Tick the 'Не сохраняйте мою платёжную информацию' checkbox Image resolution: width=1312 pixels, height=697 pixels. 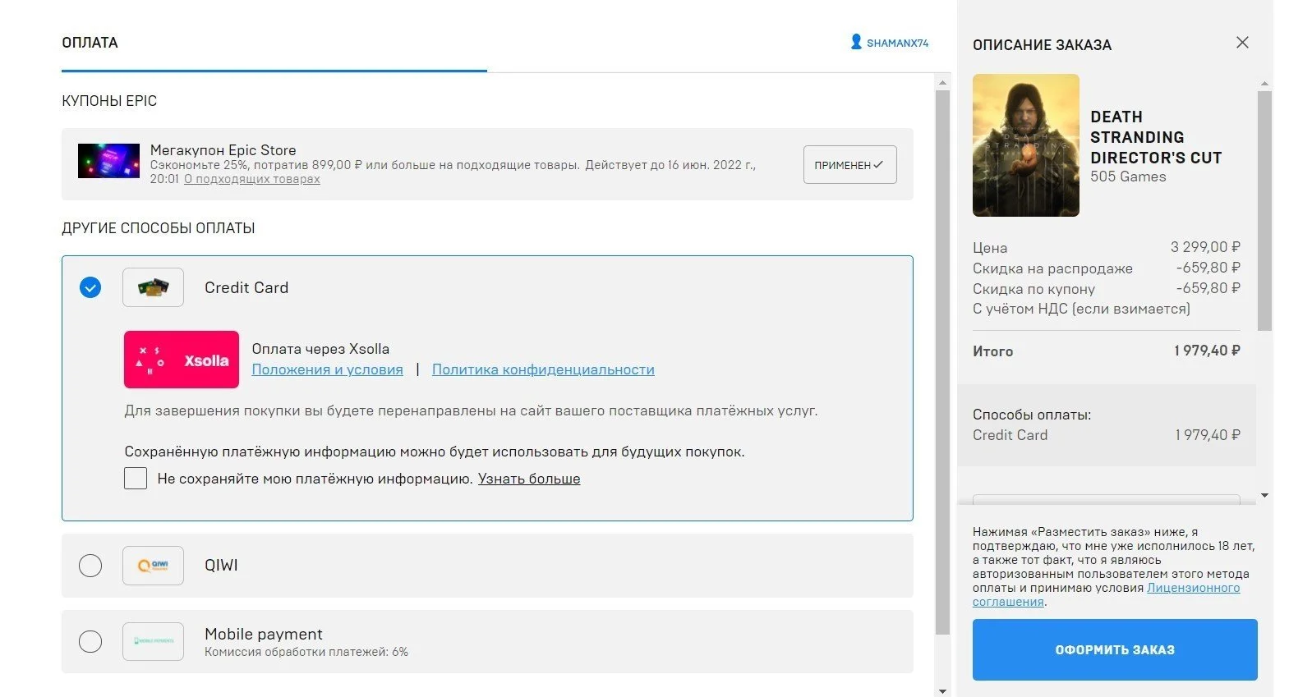136,479
